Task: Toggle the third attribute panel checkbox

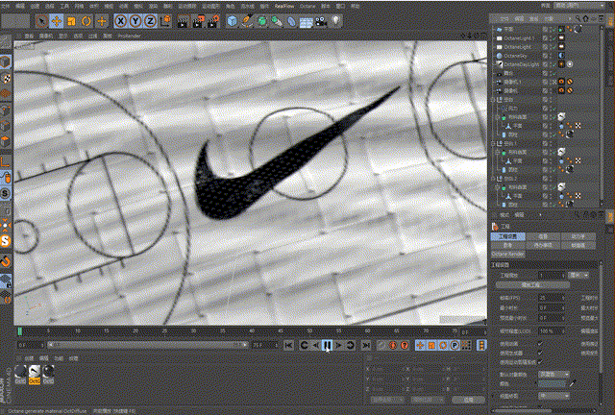Action: [540, 361]
